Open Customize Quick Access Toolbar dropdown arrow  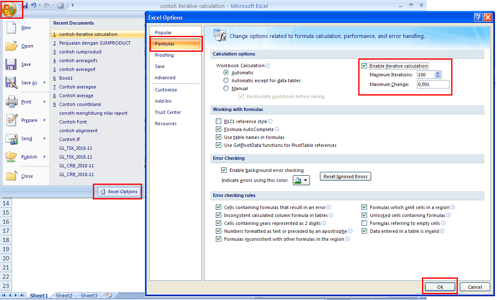pyautogui.click(x=72, y=5)
